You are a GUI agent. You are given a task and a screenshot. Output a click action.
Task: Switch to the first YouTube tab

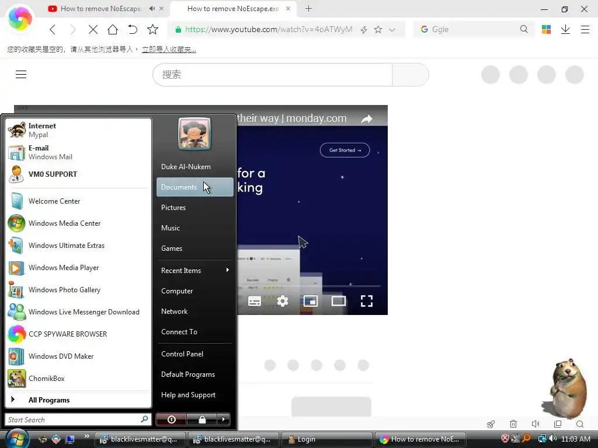click(x=100, y=8)
